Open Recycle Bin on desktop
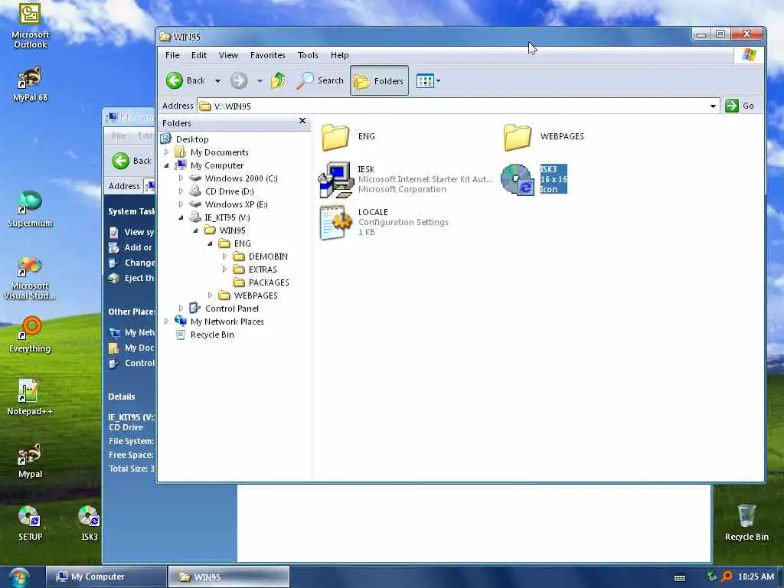The width and height of the screenshot is (784, 588). (x=746, y=522)
